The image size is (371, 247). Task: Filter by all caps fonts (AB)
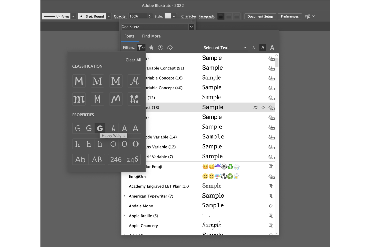click(97, 160)
